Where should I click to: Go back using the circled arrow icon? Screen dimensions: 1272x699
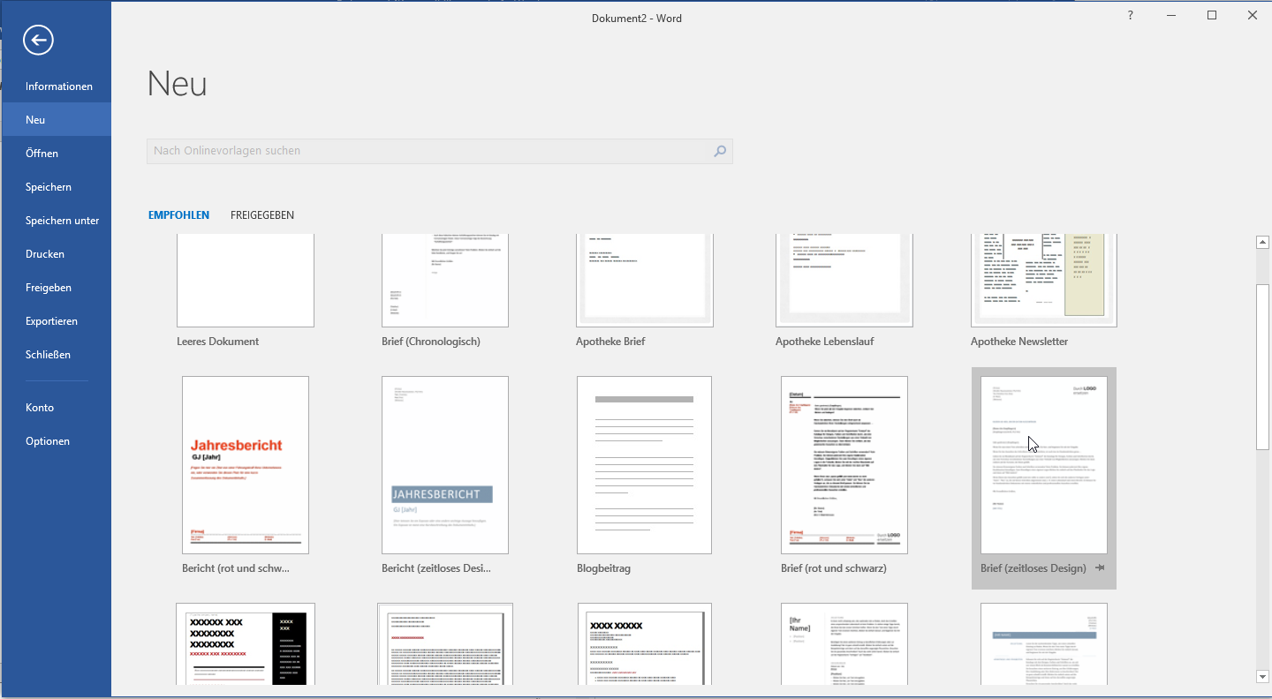pos(38,40)
